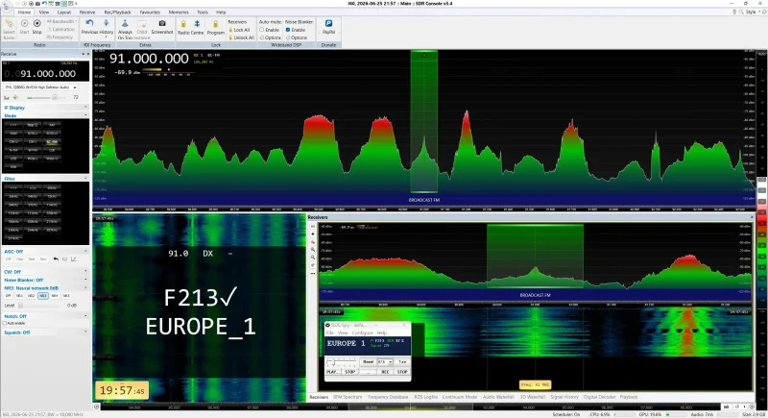This screenshot has width=768, height=418.
Task: Click the PayPal donate icon
Action: [x=328, y=23]
